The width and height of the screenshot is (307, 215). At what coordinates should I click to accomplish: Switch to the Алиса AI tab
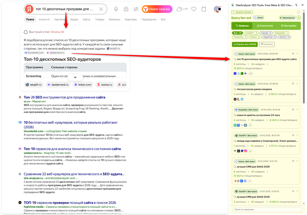44,20
